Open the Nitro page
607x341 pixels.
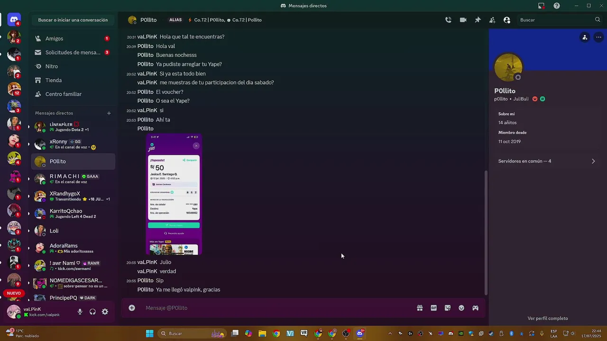(x=73, y=66)
